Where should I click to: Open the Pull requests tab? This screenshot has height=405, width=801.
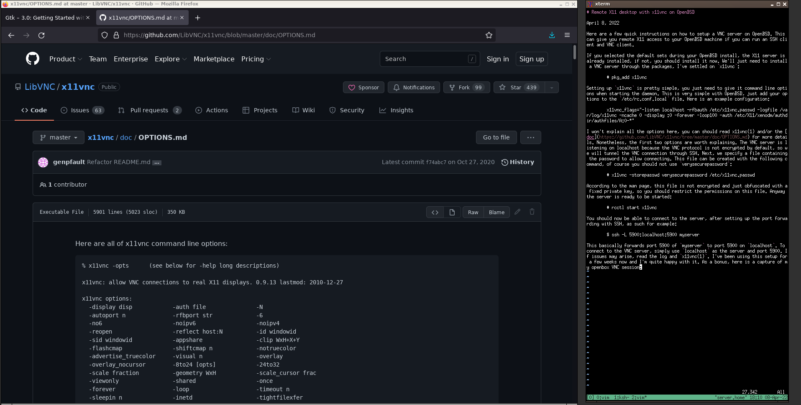[x=150, y=110]
